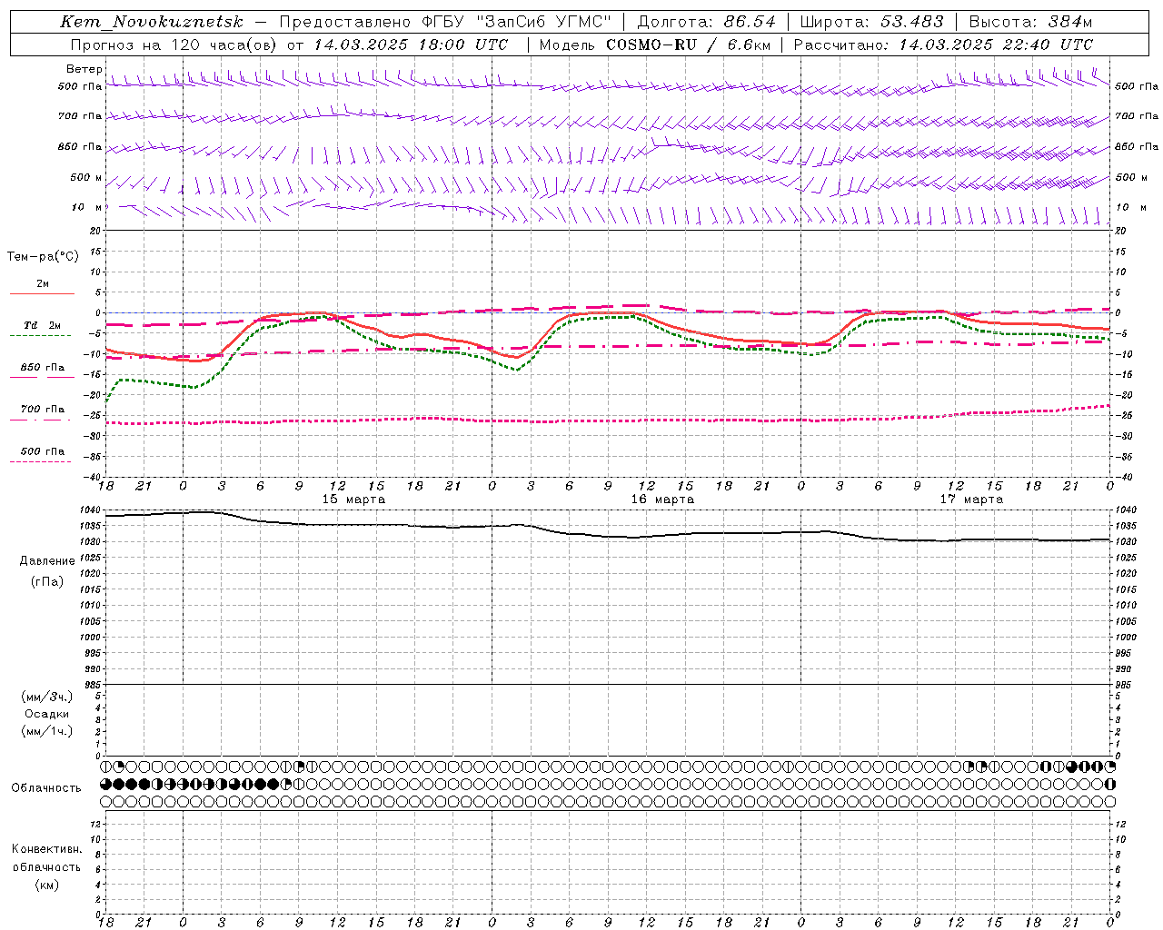
Task: Click the 'Долгота: 86.54' longitude value
Action: click(x=707, y=22)
